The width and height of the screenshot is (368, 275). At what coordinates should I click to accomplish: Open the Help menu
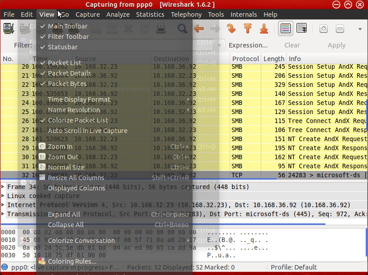click(270, 14)
